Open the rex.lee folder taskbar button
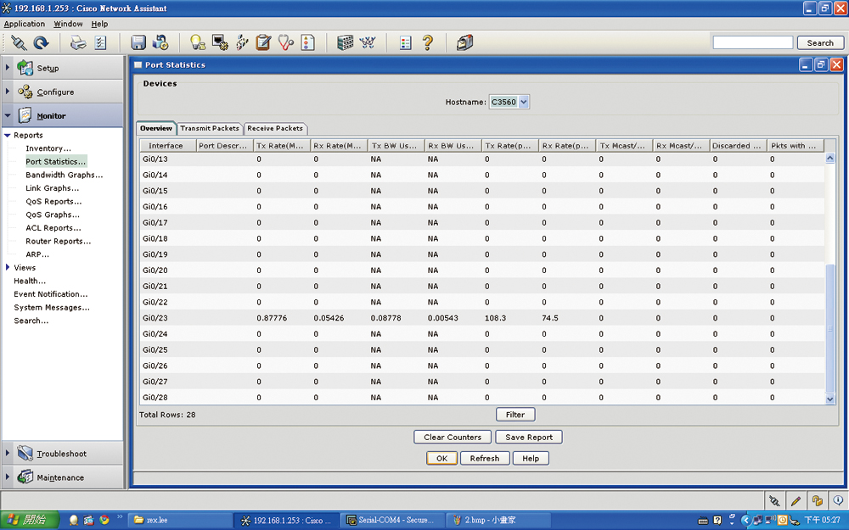 (x=181, y=521)
